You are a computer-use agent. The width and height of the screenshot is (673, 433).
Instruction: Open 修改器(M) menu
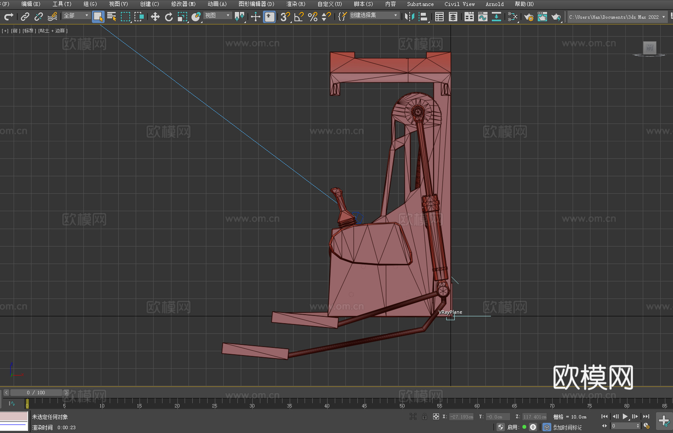point(183,4)
